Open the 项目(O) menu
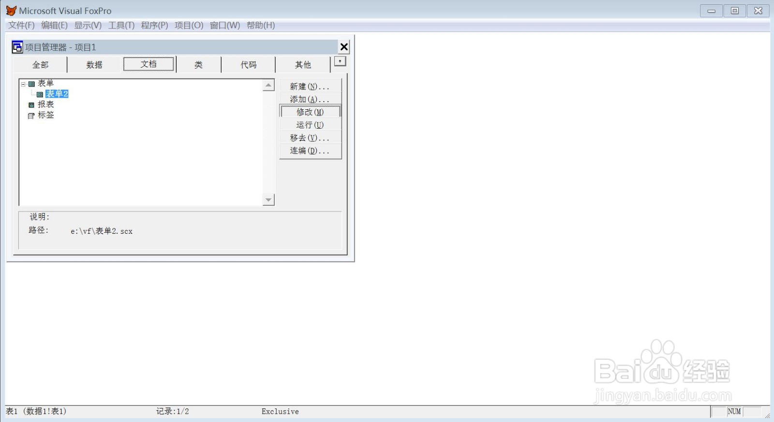The width and height of the screenshot is (774, 422). pyautogui.click(x=189, y=25)
